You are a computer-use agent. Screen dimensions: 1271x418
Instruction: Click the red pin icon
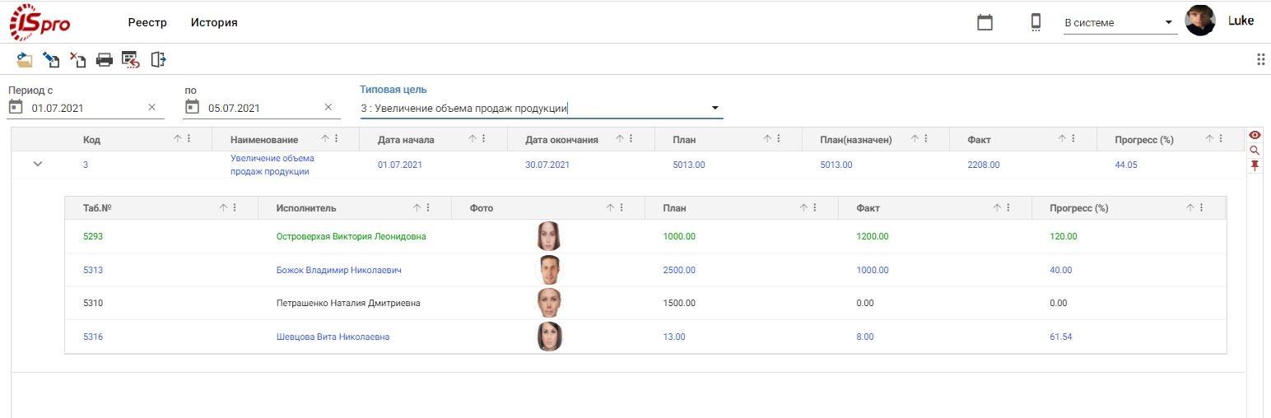tap(1255, 166)
